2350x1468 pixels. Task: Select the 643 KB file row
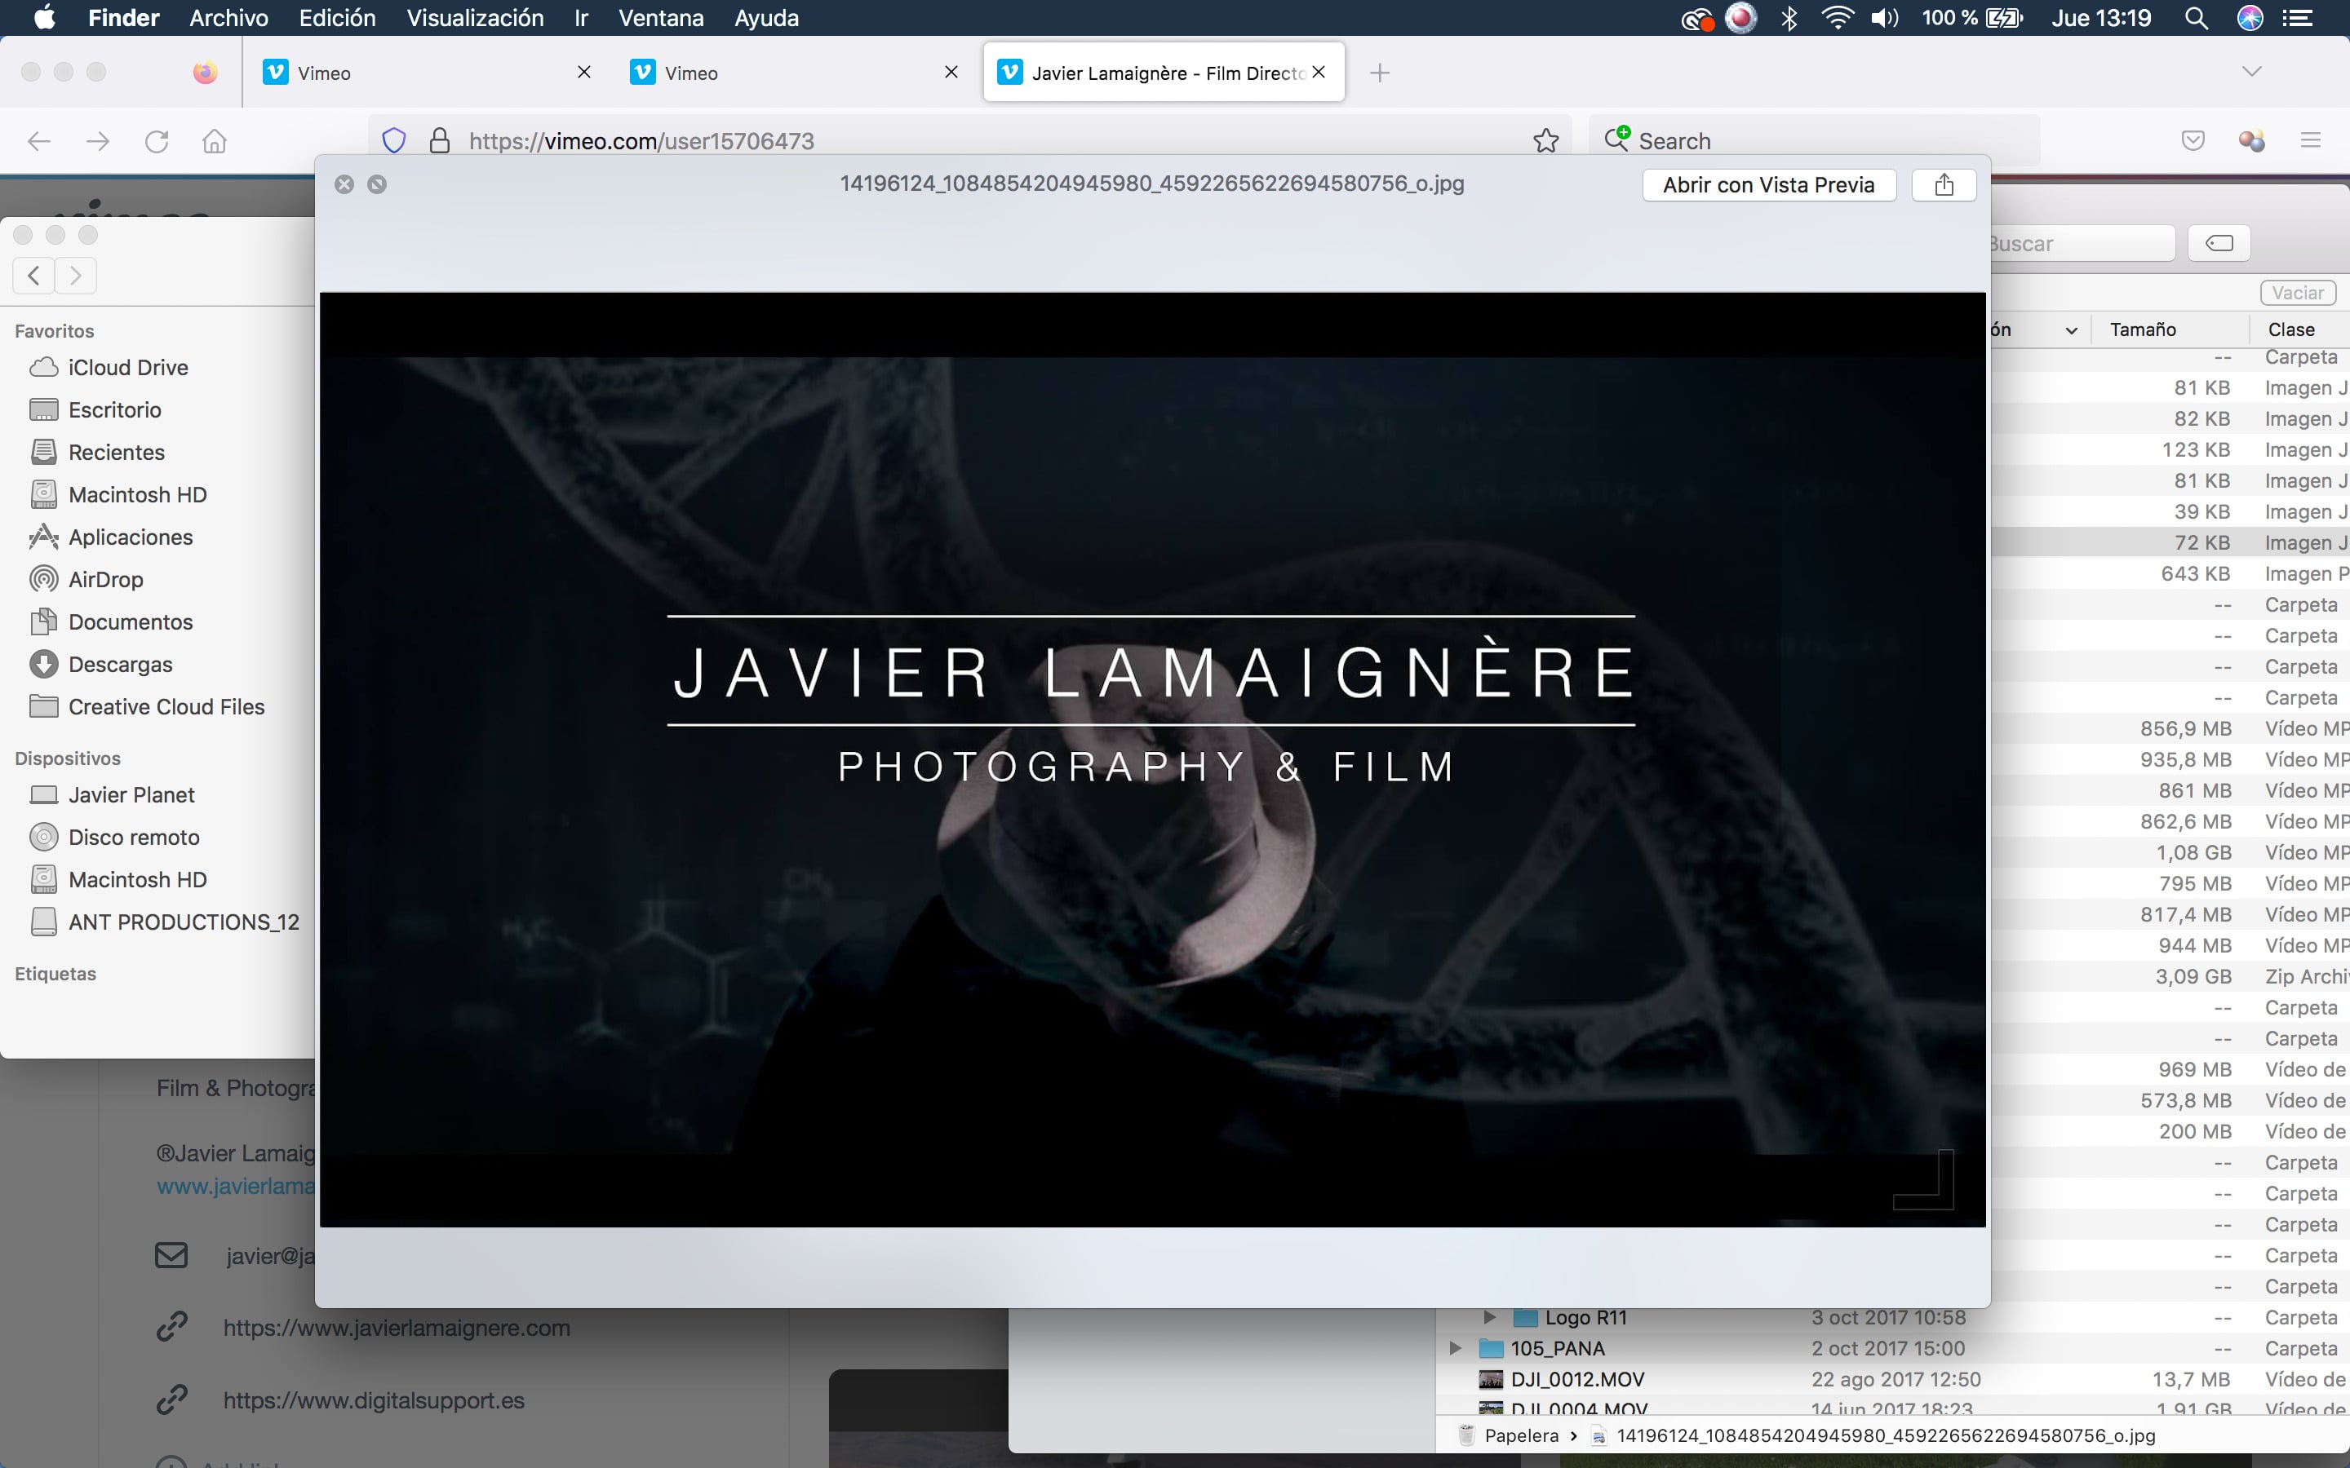coord(2170,574)
